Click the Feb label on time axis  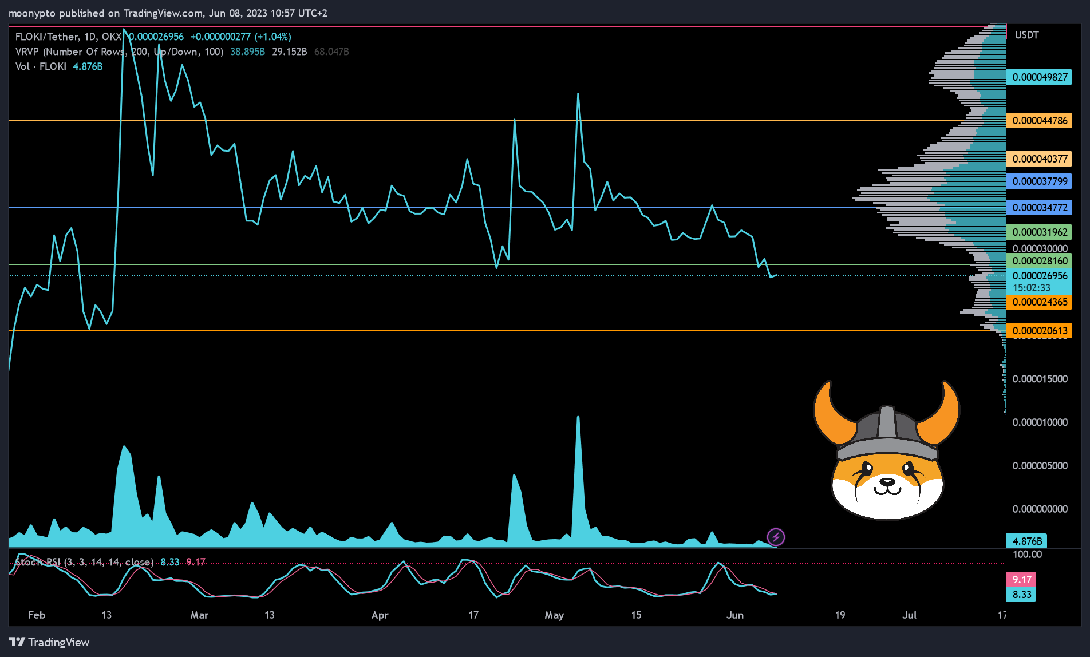(36, 615)
